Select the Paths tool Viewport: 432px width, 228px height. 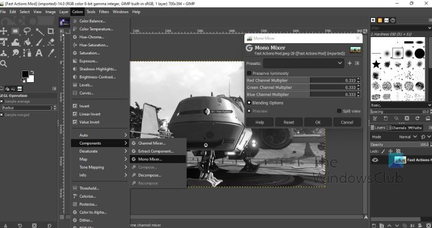pyautogui.click(x=27, y=53)
